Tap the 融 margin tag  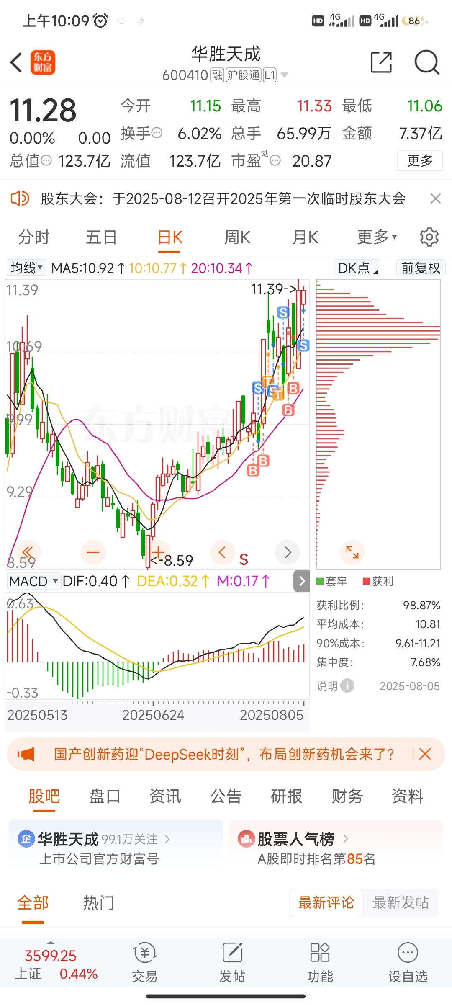[x=217, y=75]
